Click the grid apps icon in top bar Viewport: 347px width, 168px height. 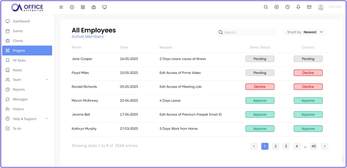point(83,7)
